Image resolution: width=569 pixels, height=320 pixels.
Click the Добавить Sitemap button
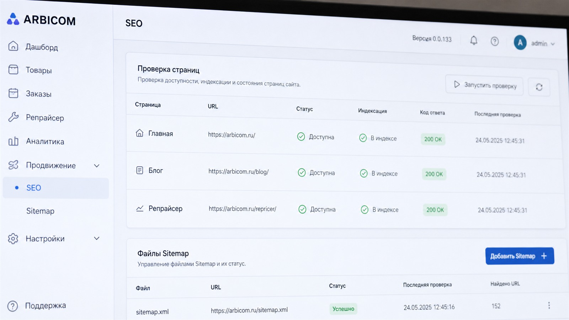tap(520, 256)
